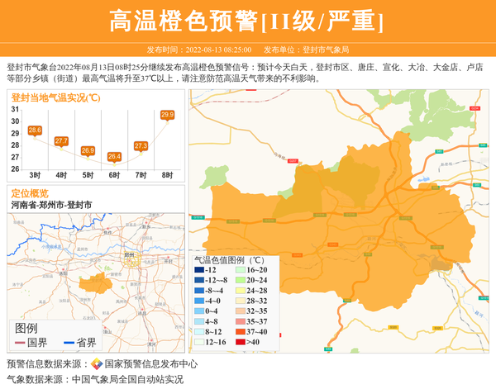The image size is (496, 389).
Task: Click the 26.4 temperature marker at 6时
Action: [x=114, y=156]
